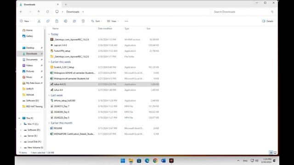Viewport: 294px width, 165px height.
Task: Expand Win 11 (C:) drive node
Action: click(21, 124)
